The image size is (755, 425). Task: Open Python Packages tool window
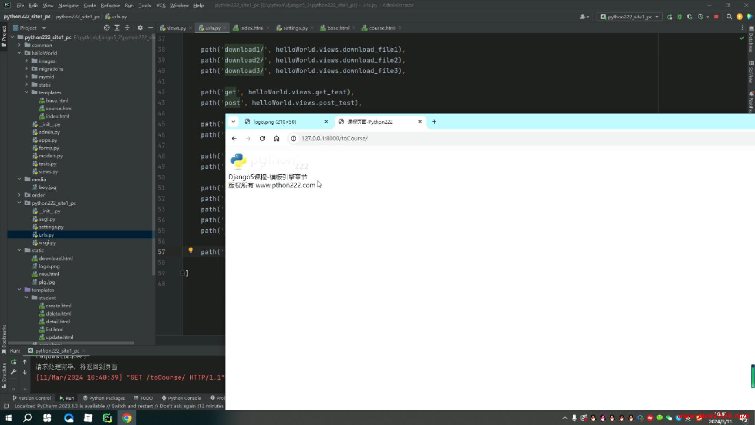(104, 398)
